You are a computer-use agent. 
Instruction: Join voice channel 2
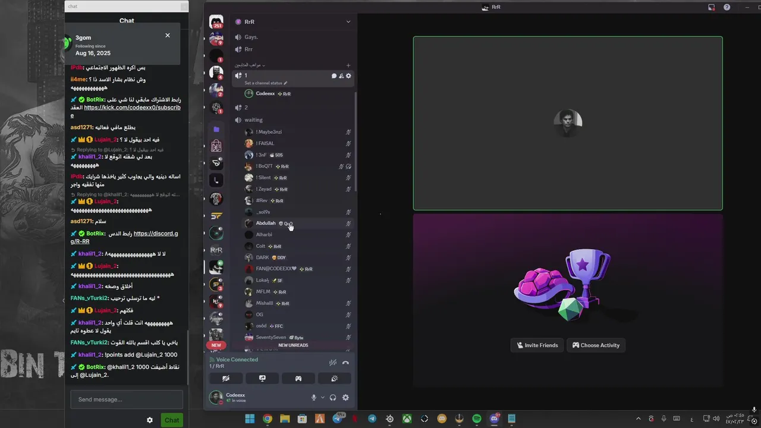click(293, 108)
